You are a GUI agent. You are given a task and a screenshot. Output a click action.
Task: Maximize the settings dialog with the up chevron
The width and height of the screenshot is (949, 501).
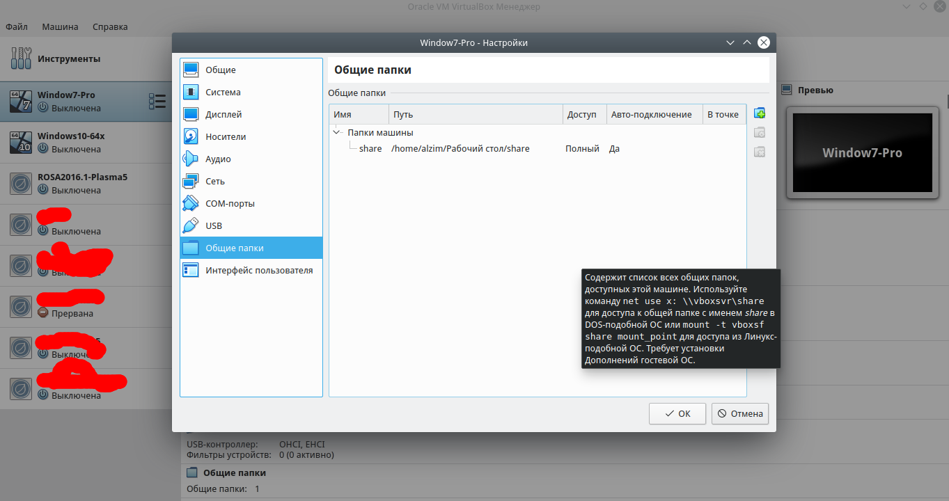[x=747, y=42]
